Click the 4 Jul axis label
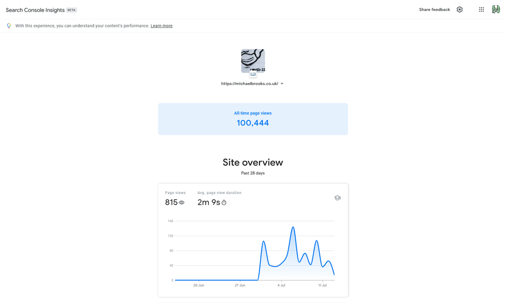This screenshot has width=505, height=303. coord(281,285)
